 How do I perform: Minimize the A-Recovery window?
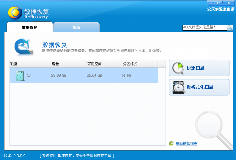[211, 3]
